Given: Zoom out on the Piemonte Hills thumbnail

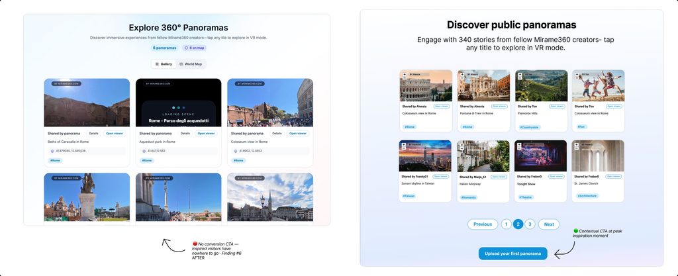Looking at the screenshot, I should click(x=520, y=78).
